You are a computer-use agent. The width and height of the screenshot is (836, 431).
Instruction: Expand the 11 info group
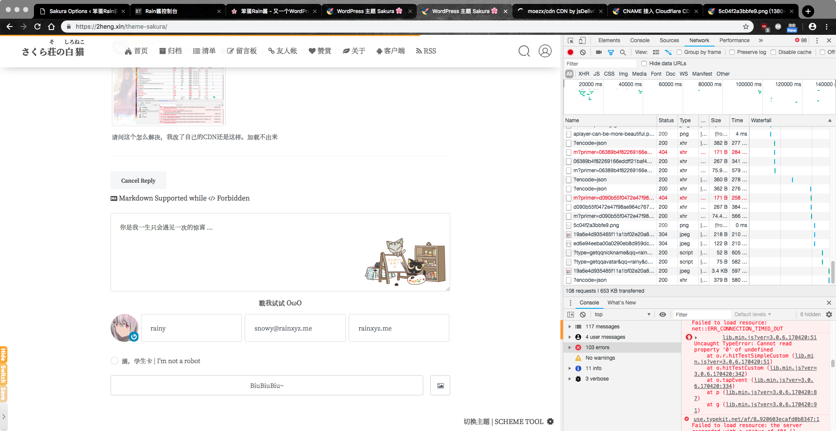[x=570, y=368]
